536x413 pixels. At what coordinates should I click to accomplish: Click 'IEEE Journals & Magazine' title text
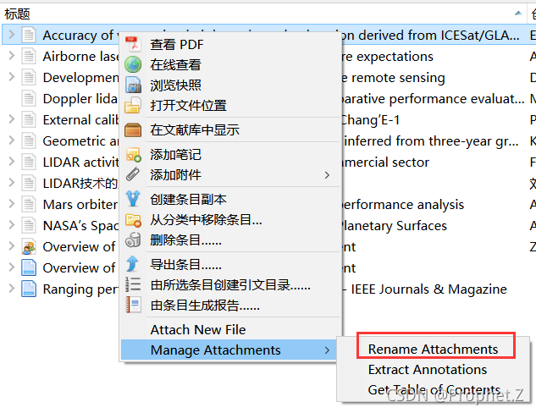[x=428, y=289]
